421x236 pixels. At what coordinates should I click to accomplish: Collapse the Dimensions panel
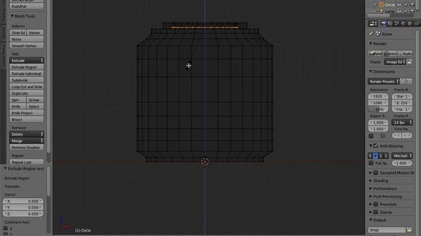370,71
